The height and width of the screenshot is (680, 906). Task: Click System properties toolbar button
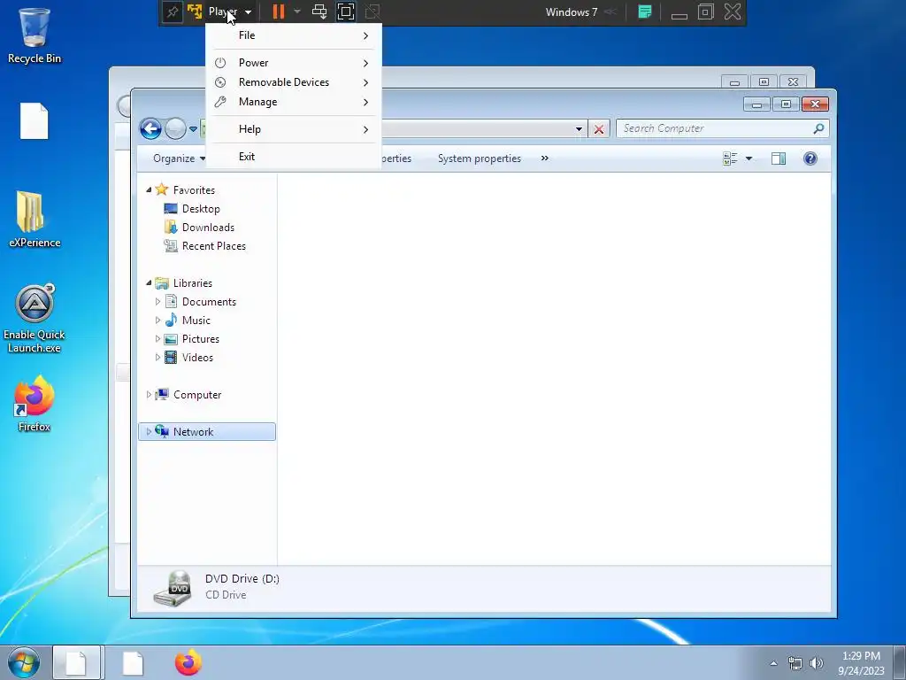(479, 158)
